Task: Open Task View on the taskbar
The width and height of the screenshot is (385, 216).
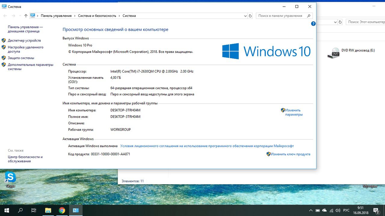Action: click(x=34, y=210)
